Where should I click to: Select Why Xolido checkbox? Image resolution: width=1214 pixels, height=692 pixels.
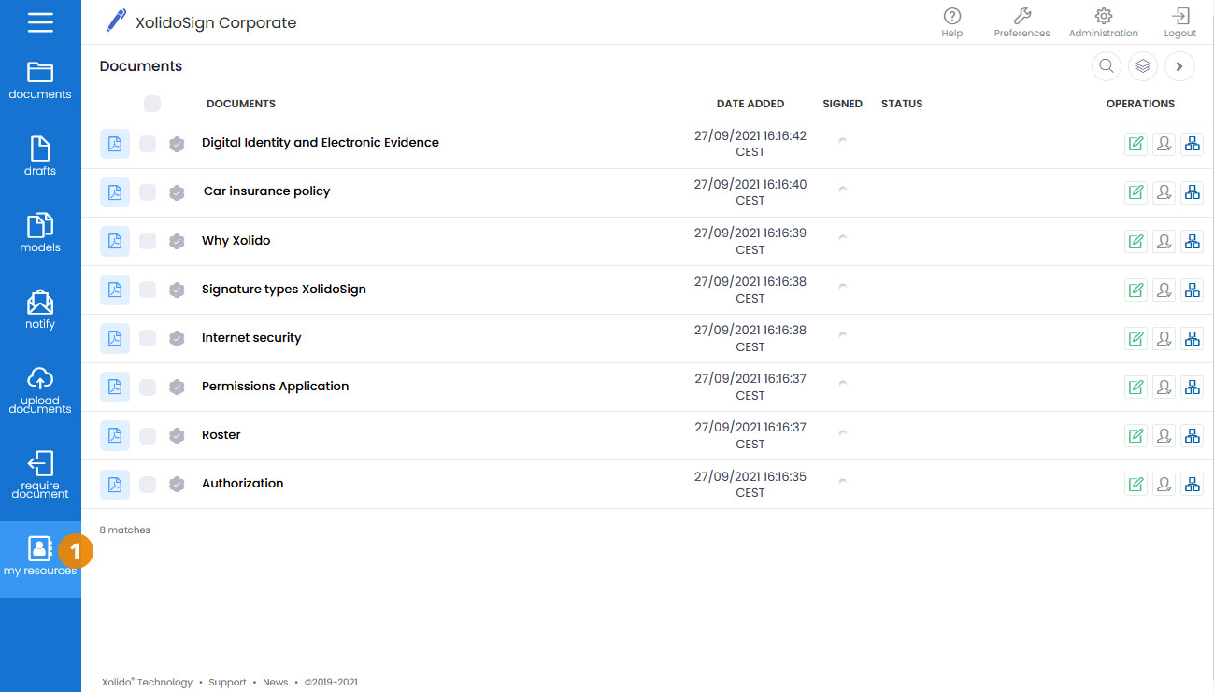point(148,241)
